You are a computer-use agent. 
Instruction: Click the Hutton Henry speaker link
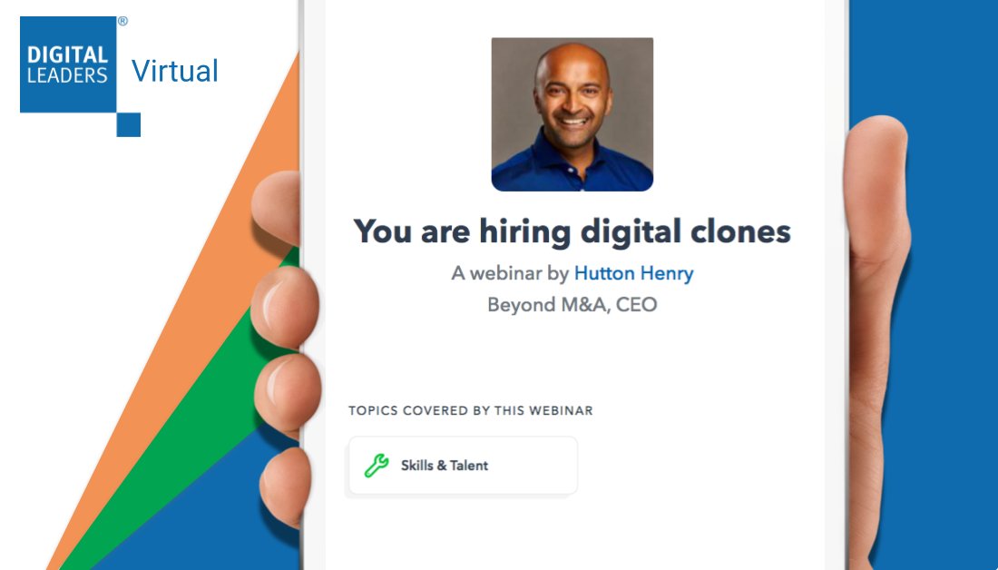coord(633,273)
